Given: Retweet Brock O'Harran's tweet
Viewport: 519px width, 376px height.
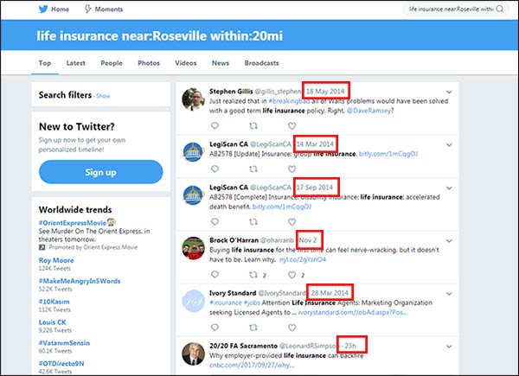Looking at the screenshot, I should pos(253,275).
